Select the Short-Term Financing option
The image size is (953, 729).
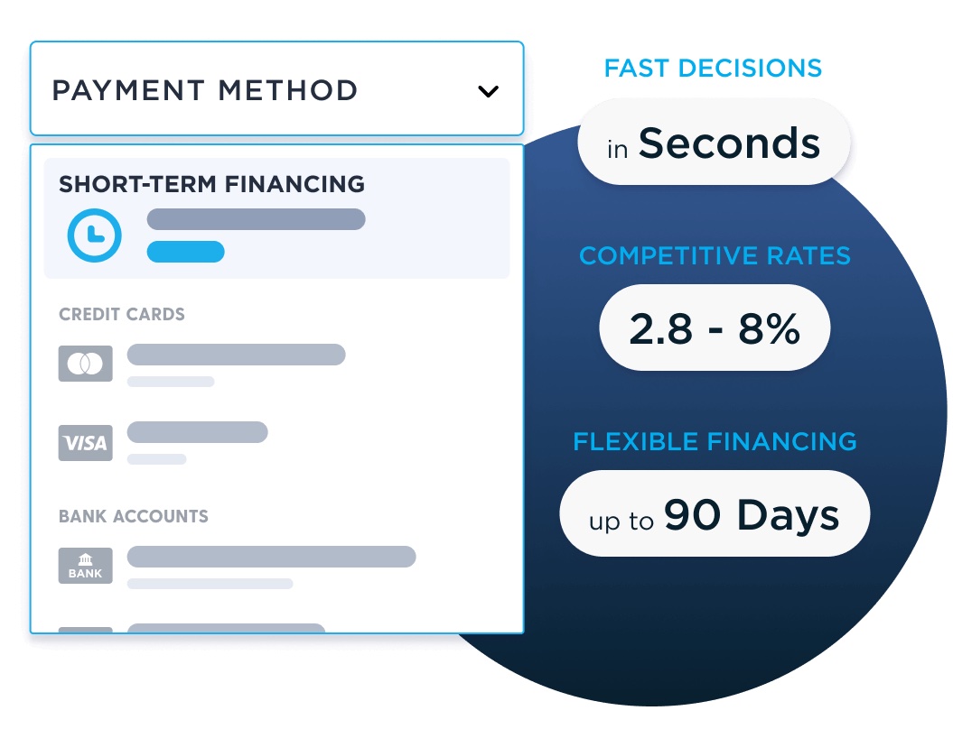pos(276,218)
